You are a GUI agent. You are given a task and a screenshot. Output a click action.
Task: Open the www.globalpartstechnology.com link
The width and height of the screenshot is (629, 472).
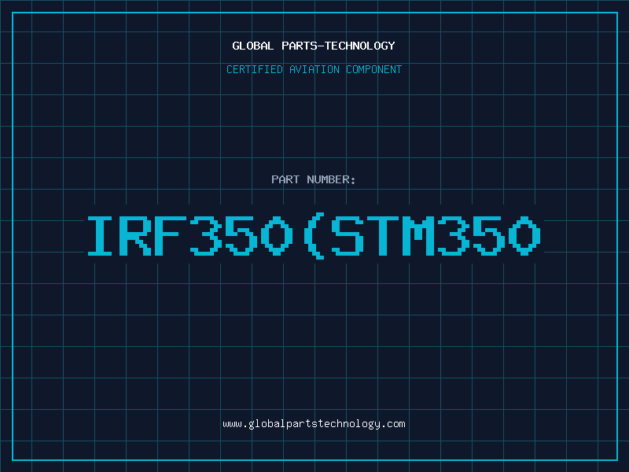314,424
